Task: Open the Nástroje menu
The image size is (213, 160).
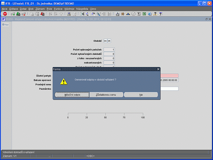Action: [x=69, y=9]
